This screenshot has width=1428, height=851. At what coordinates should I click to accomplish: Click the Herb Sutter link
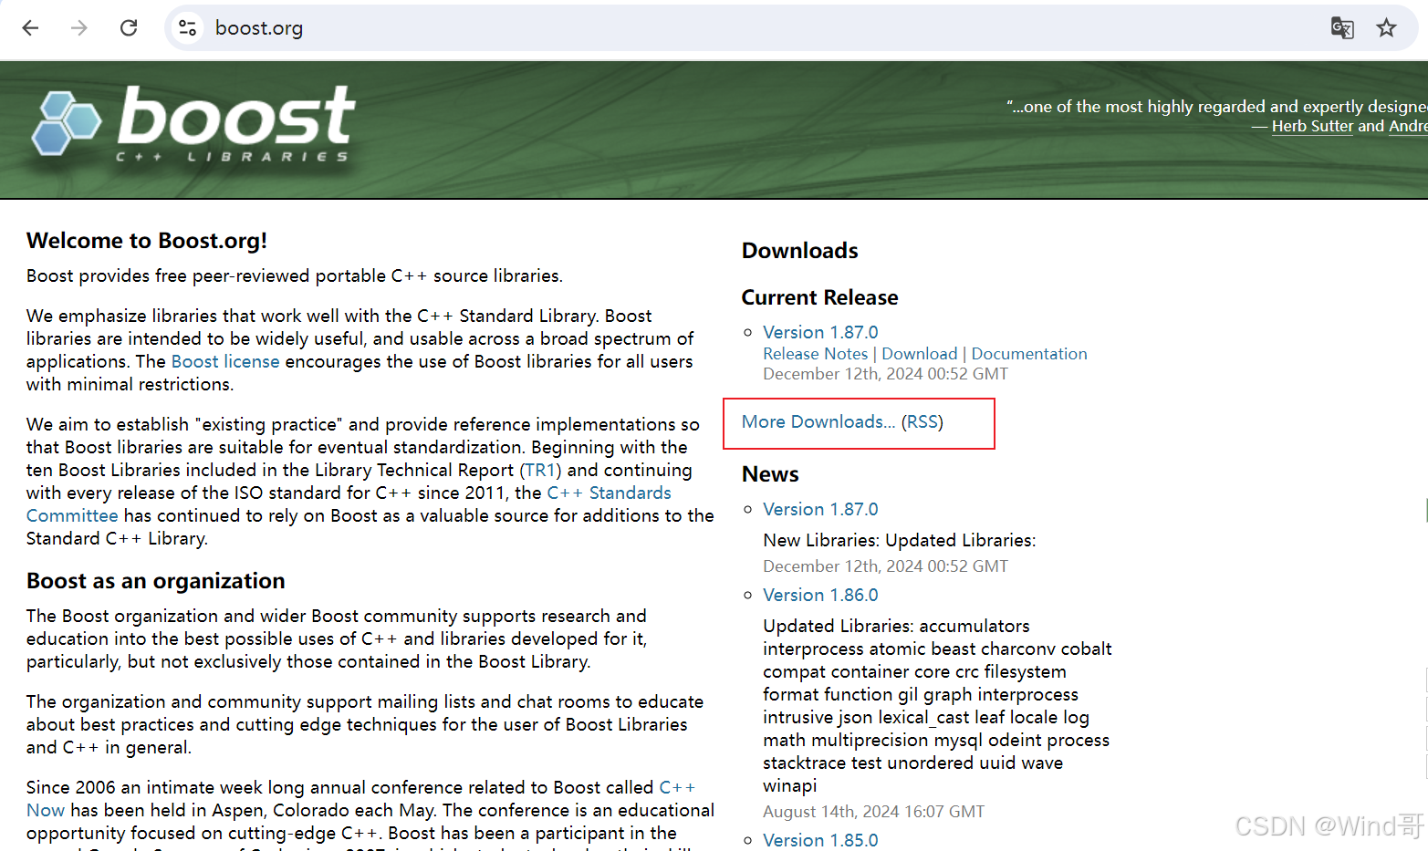[x=1312, y=126]
